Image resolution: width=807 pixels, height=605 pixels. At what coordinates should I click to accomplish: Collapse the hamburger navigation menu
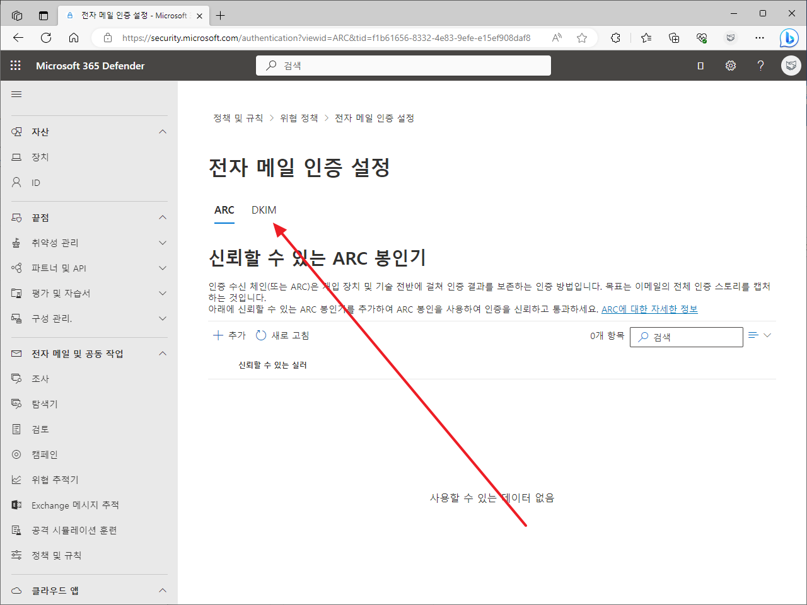tap(16, 95)
